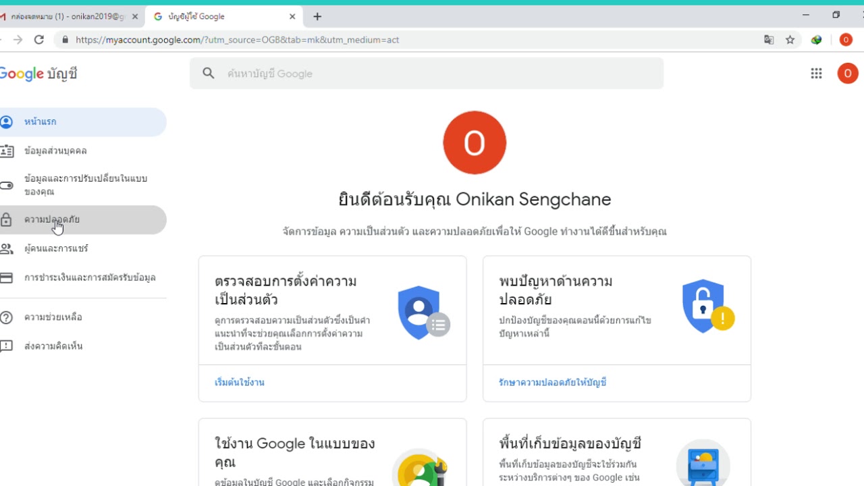Click the data personalization toggle icon
This screenshot has height=486, width=864.
(6, 185)
